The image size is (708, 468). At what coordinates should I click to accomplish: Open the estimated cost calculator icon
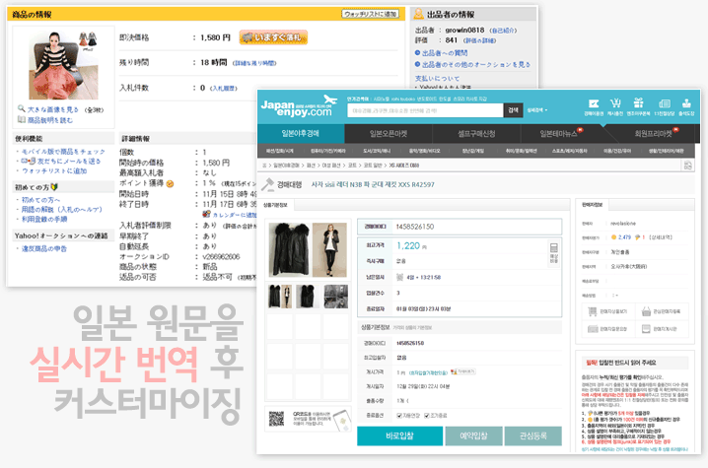click(554, 253)
